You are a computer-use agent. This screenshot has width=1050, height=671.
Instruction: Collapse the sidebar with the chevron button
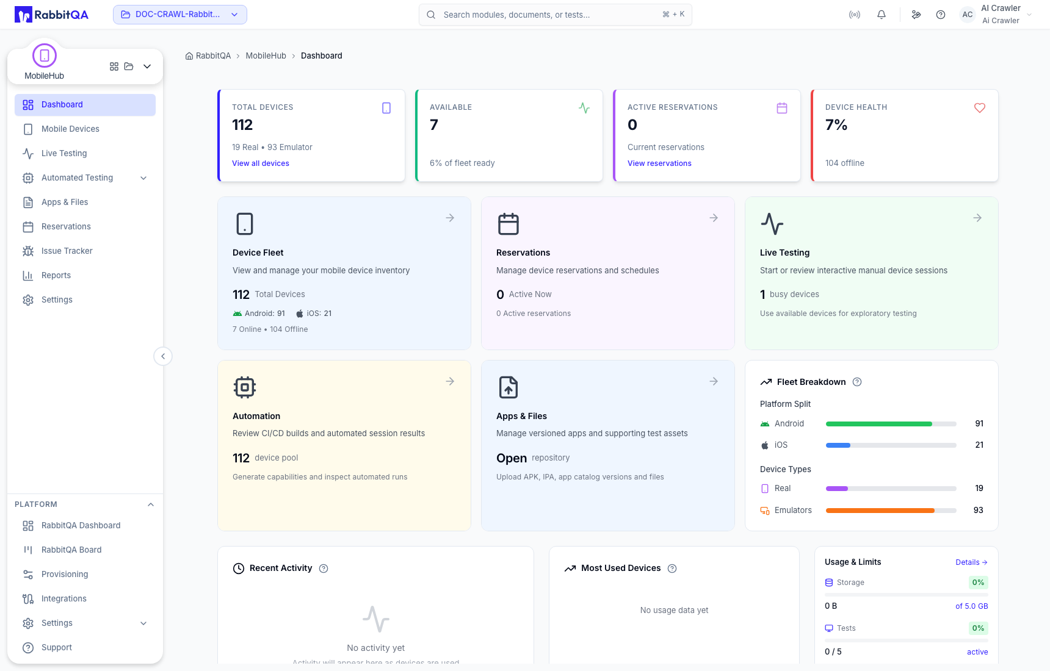pyautogui.click(x=163, y=356)
